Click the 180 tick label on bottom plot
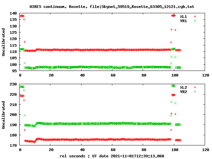The height and width of the screenshot is (159, 212). coord(13,135)
